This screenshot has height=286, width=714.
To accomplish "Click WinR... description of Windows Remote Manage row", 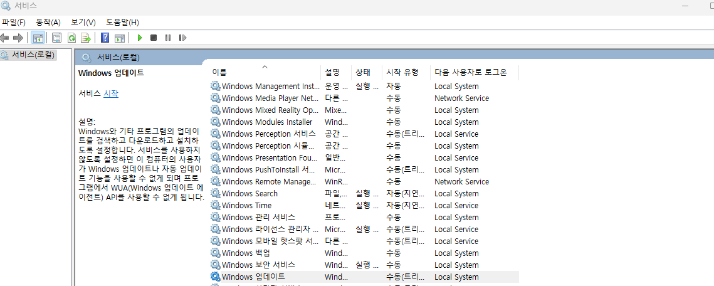I will coord(336,181).
